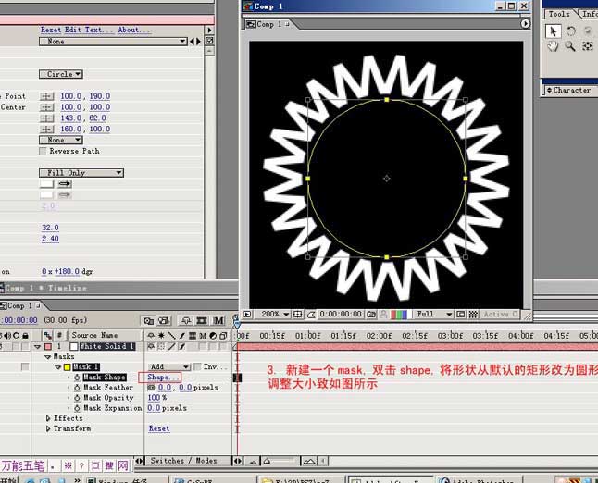
Task: Toggle frame blending button in Timeline
Action: pos(202,320)
